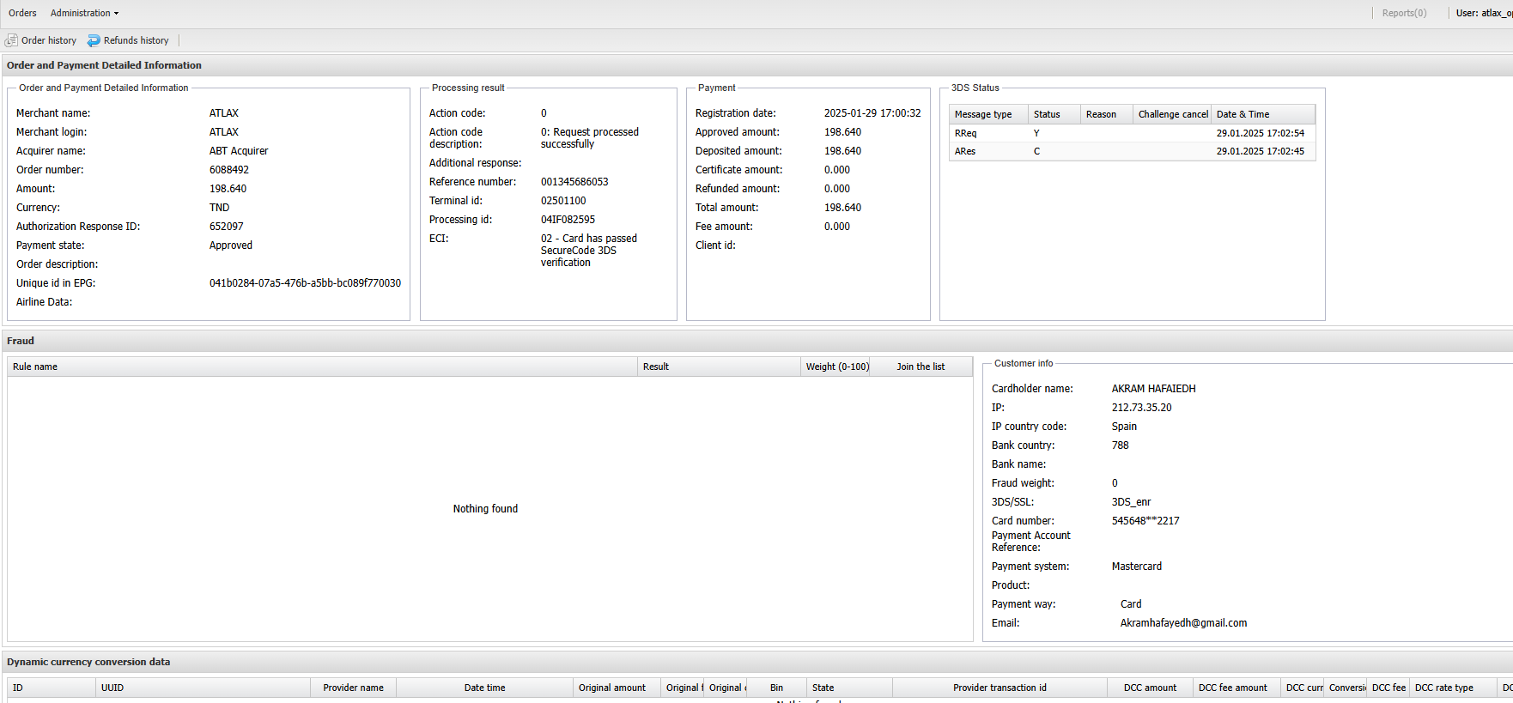1513x703 pixels.
Task: Click the Provider transaction id header
Action: coord(1000,688)
